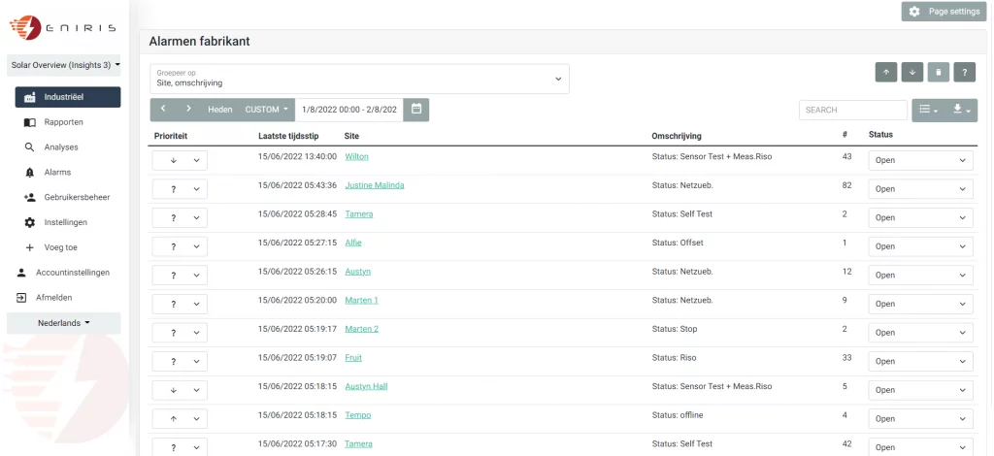994x456 pixels.
Task: Click the question mark help button
Action: pyautogui.click(x=964, y=72)
